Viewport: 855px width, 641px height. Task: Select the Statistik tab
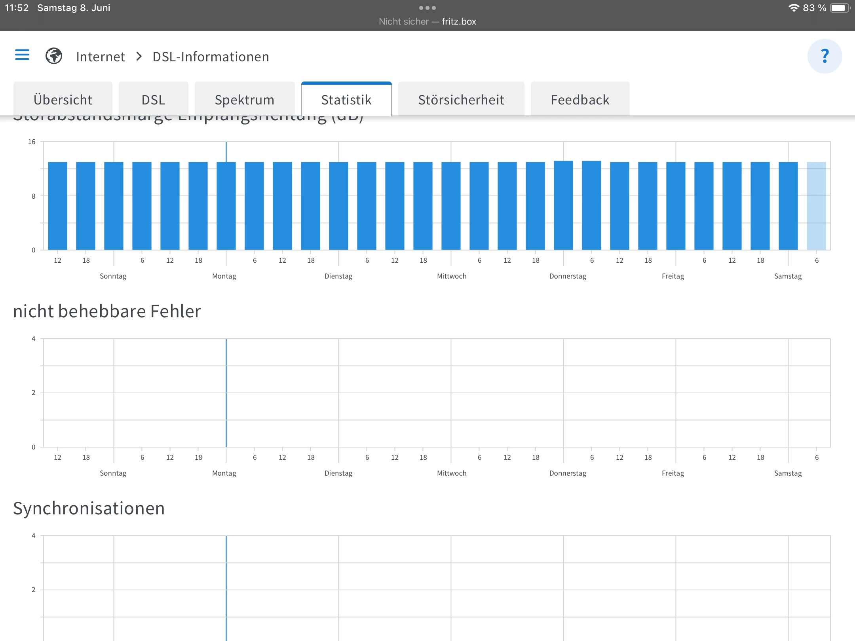[x=346, y=100]
